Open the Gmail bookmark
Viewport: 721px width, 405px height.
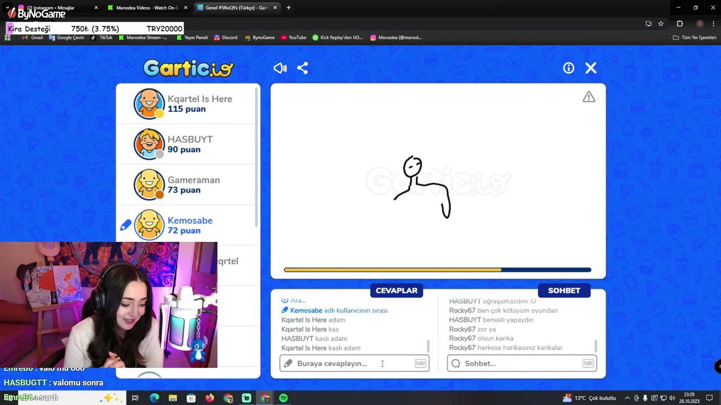tap(33, 38)
